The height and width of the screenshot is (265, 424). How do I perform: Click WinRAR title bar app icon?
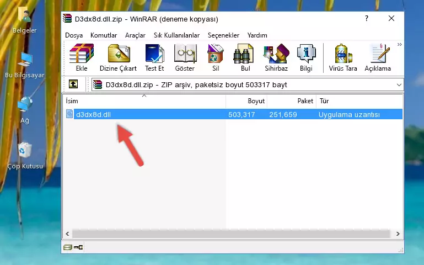(67, 19)
